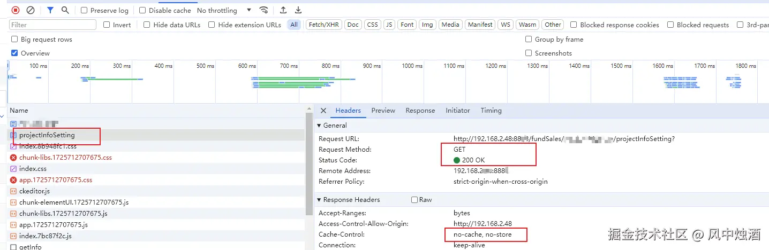This screenshot has width=769, height=250.
Task: Filter by Manifest requests
Action: tap(480, 25)
